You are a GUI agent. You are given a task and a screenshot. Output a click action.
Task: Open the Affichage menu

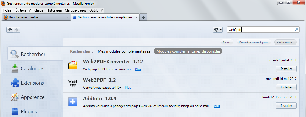[36, 10]
